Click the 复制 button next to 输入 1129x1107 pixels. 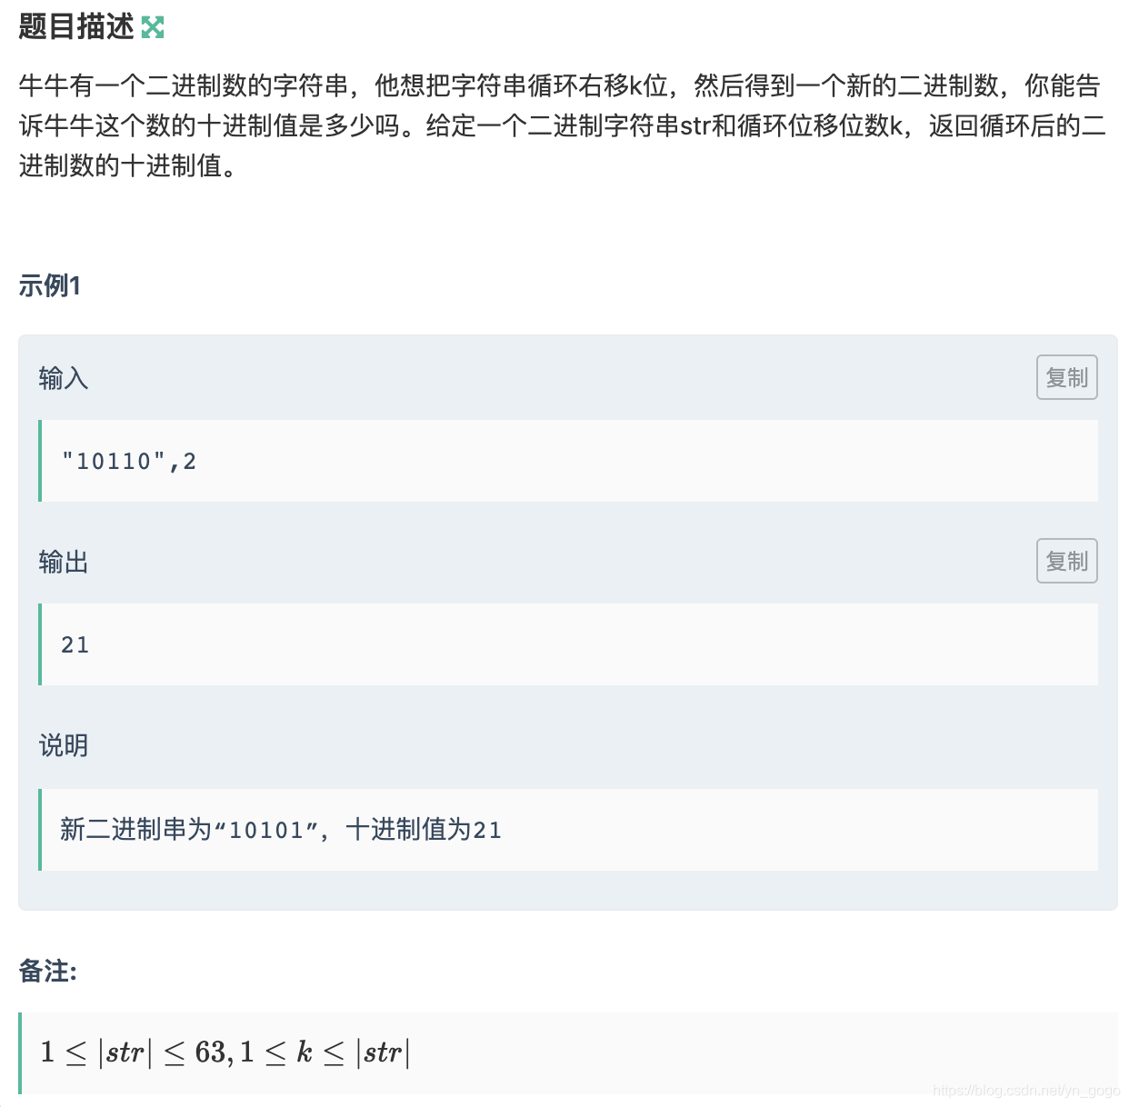click(1066, 377)
